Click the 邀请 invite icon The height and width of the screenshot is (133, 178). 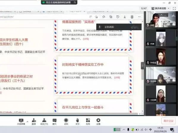(34, 122)
